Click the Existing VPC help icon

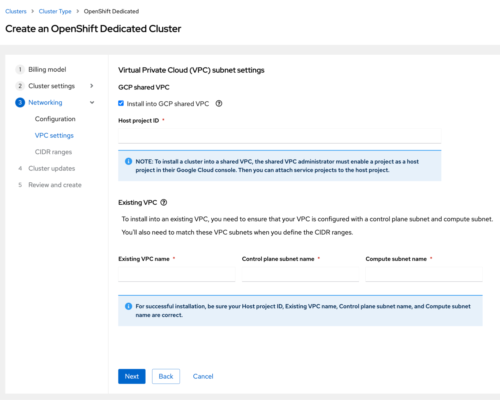point(164,202)
